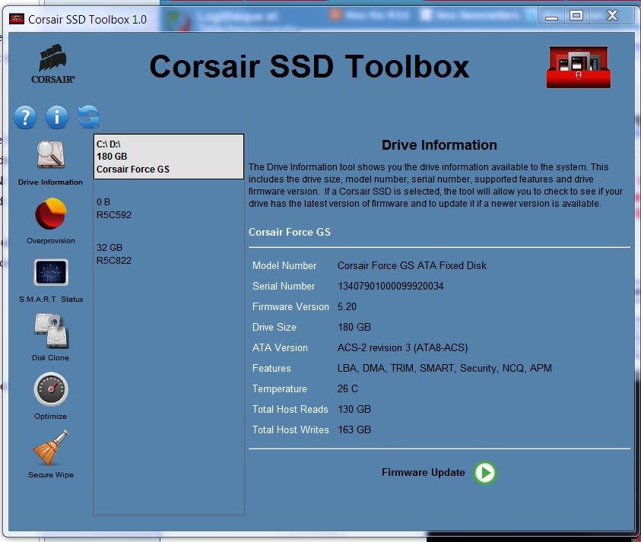This screenshot has width=641, height=542.
Task: Click the Optimize sidebar label
Action: [51, 416]
